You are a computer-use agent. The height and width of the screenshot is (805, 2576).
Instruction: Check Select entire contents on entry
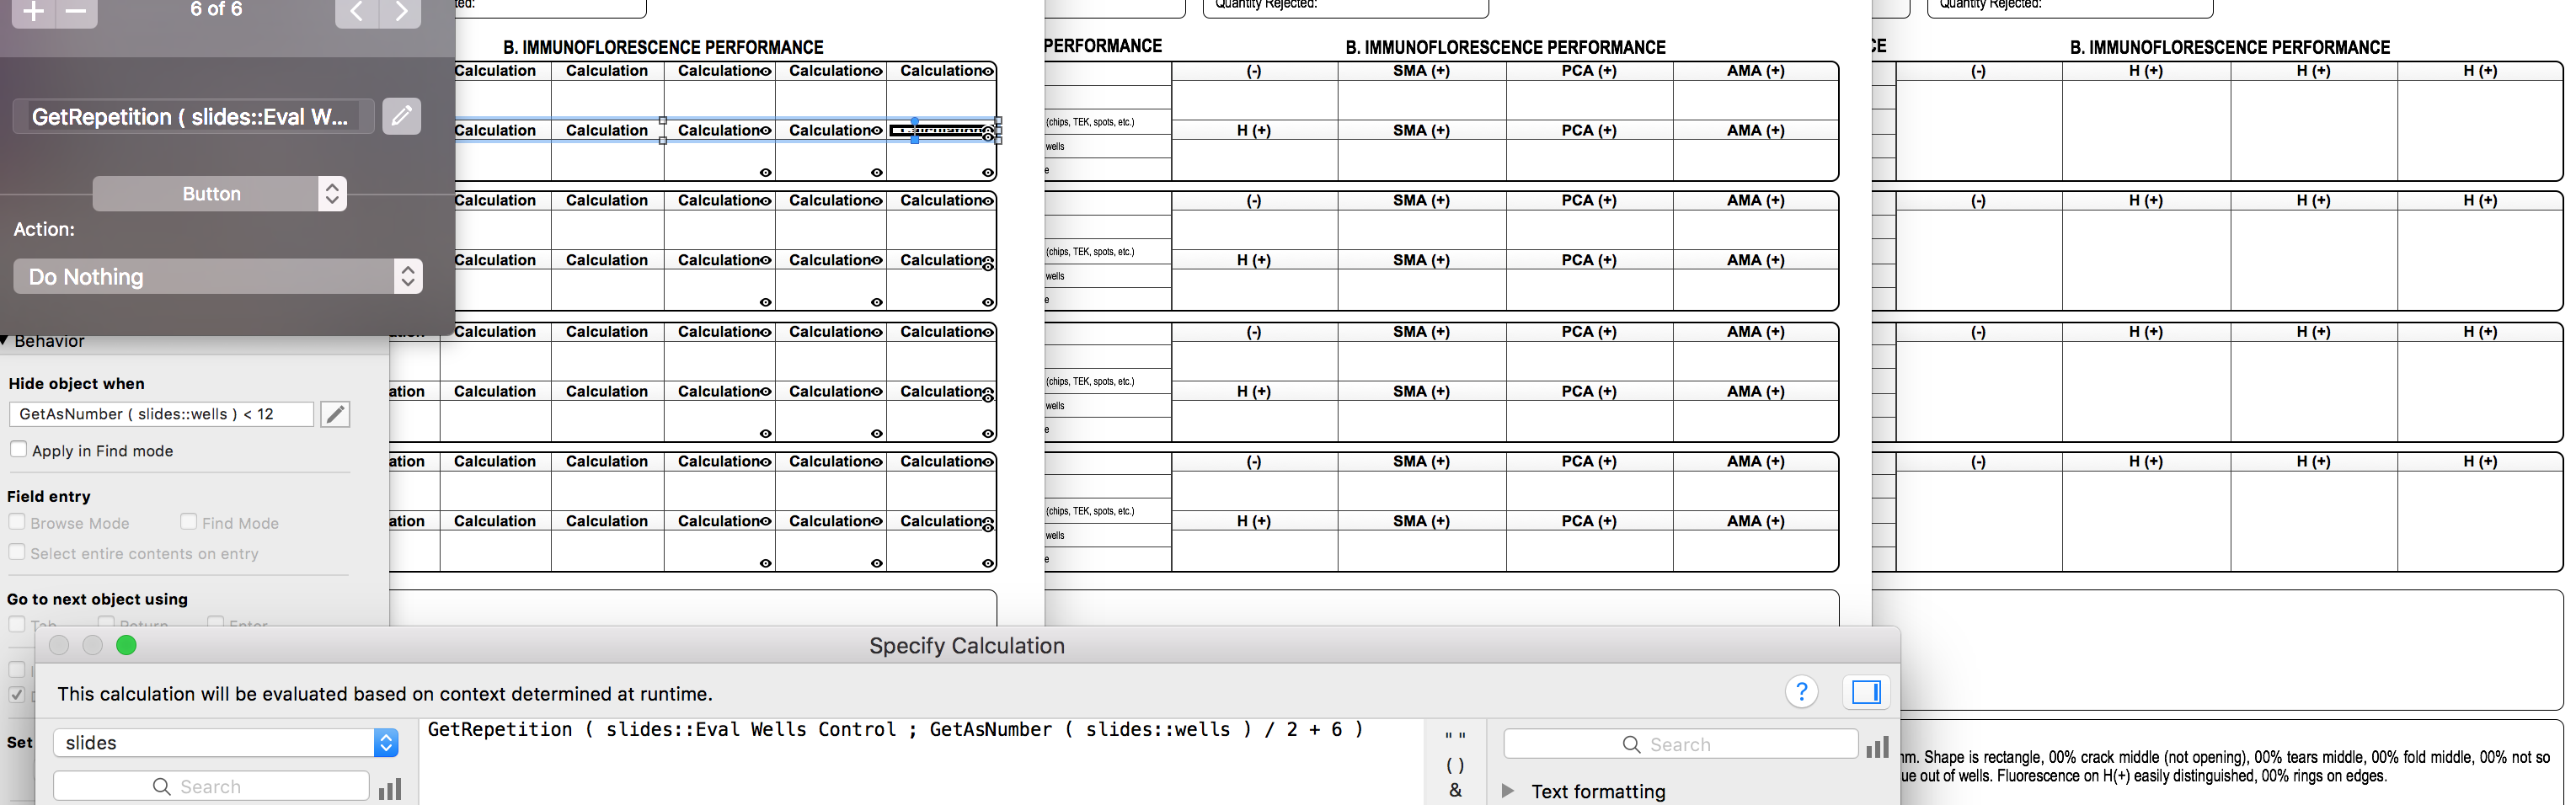pyautogui.click(x=17, y=552)
